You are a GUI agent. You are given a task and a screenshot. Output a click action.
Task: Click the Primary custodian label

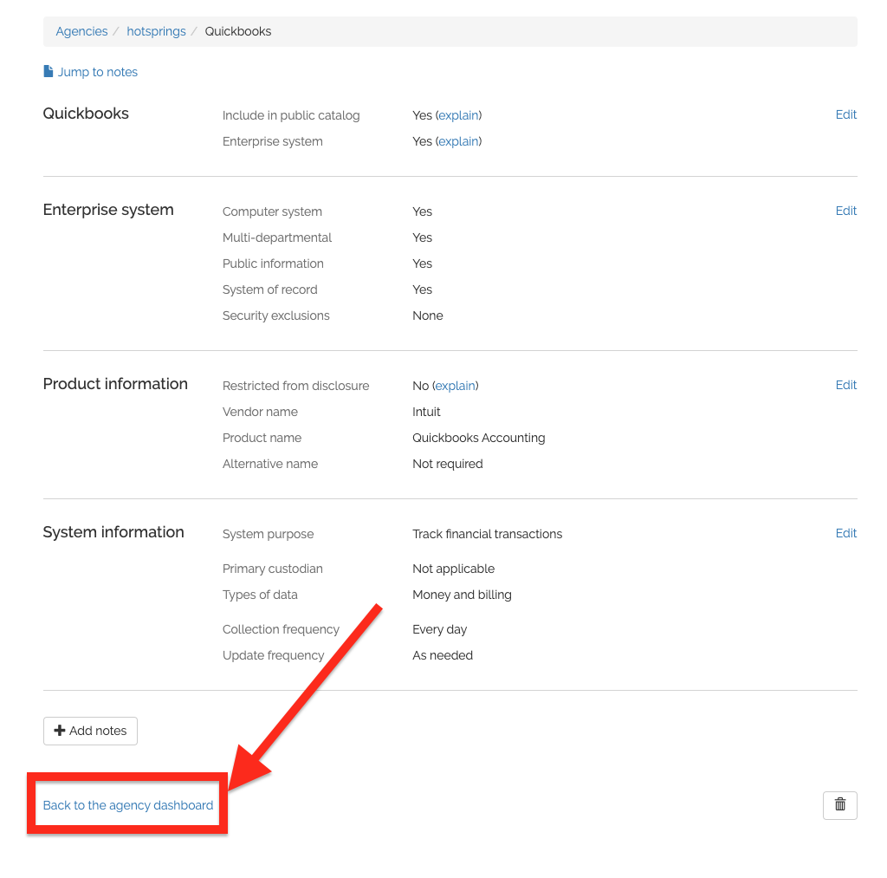tap(272, 569)
